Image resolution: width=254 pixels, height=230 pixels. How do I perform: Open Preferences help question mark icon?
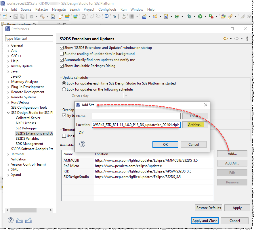(11, 220)
